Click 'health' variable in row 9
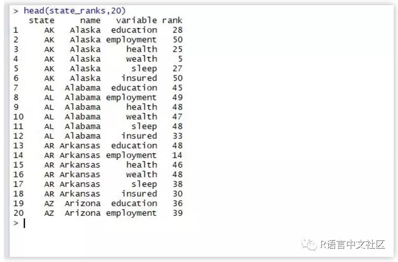This screenshot has height=262, width=398. pyautogui.click(x=142, y=107)
